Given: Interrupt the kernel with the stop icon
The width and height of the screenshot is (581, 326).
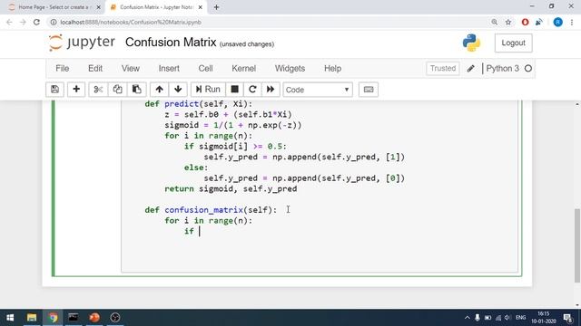Looking at the screenshot, I should tap(234, 90).
